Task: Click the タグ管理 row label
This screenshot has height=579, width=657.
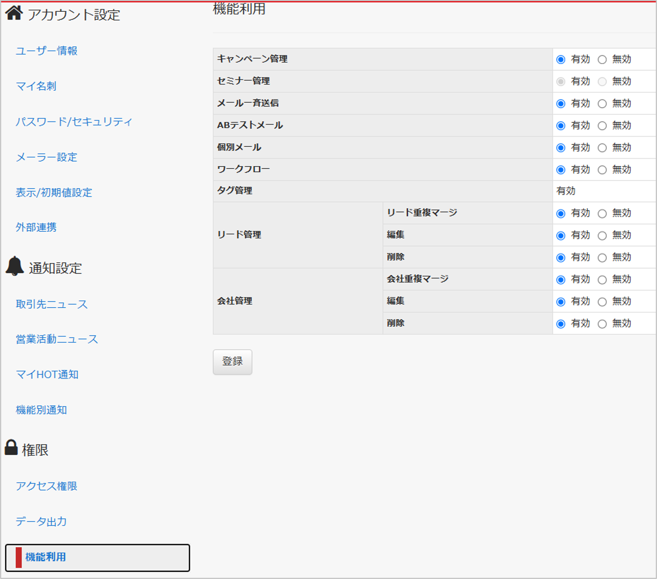Action: point(235,191)
